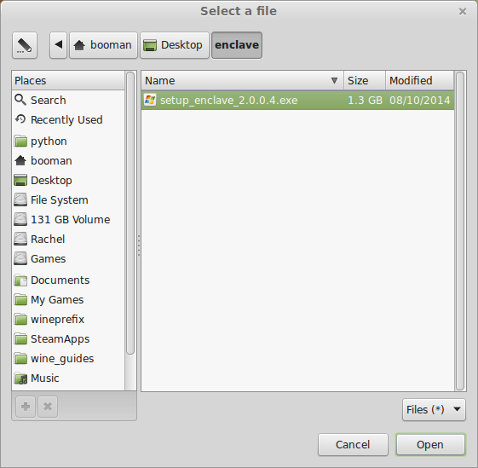Select the setup_enclave_2.0.0.4.exe file
Viewport: 478px width, 468px height.
pos(298,100)
